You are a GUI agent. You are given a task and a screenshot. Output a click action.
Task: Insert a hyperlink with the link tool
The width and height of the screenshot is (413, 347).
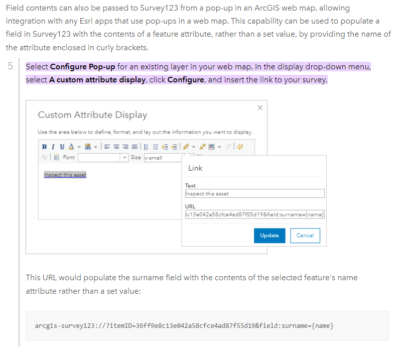tap(186, 147)
